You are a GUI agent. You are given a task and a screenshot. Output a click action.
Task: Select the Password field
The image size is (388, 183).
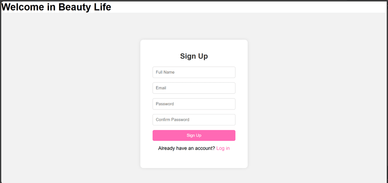click(x=194, y=104)
